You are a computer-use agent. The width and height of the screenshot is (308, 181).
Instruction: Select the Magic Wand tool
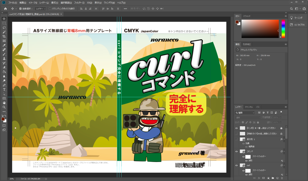coord(4,32)
